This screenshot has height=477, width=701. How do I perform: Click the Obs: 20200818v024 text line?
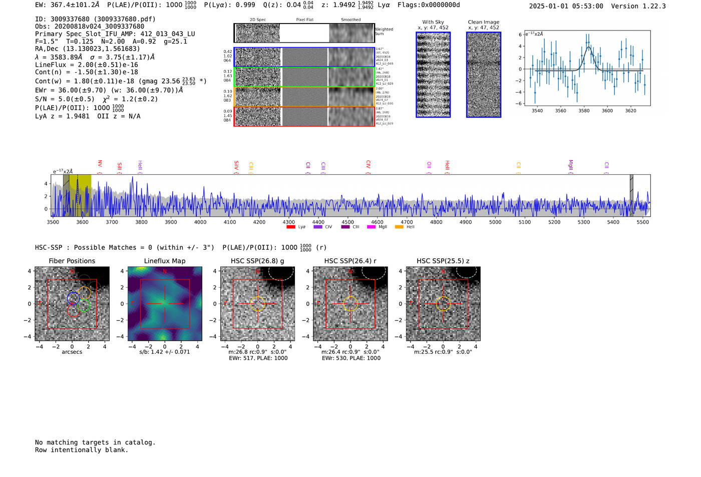tap(90, 27)
